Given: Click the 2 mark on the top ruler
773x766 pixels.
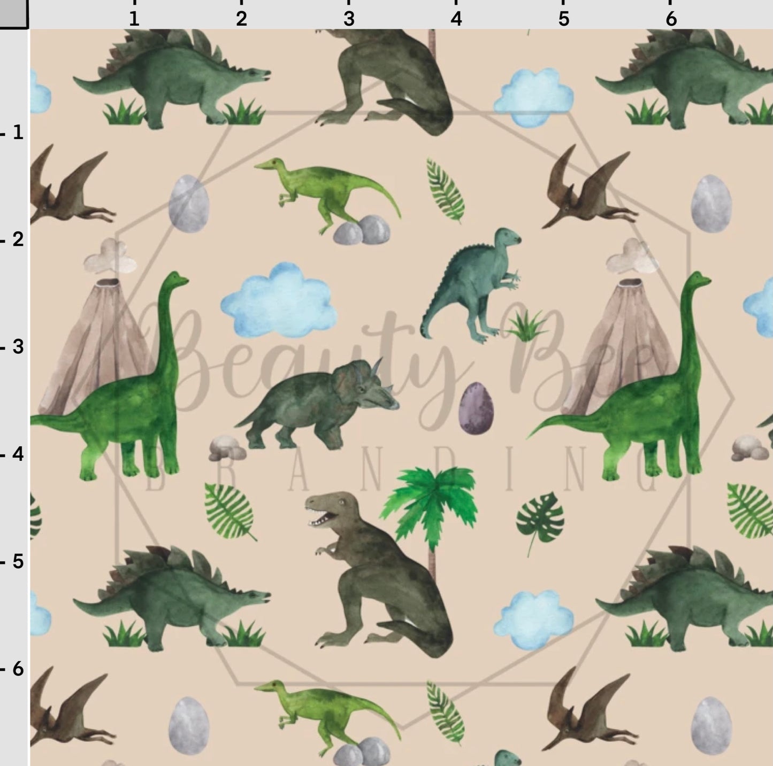Looking at the screenshot, I should coord(241,19).
